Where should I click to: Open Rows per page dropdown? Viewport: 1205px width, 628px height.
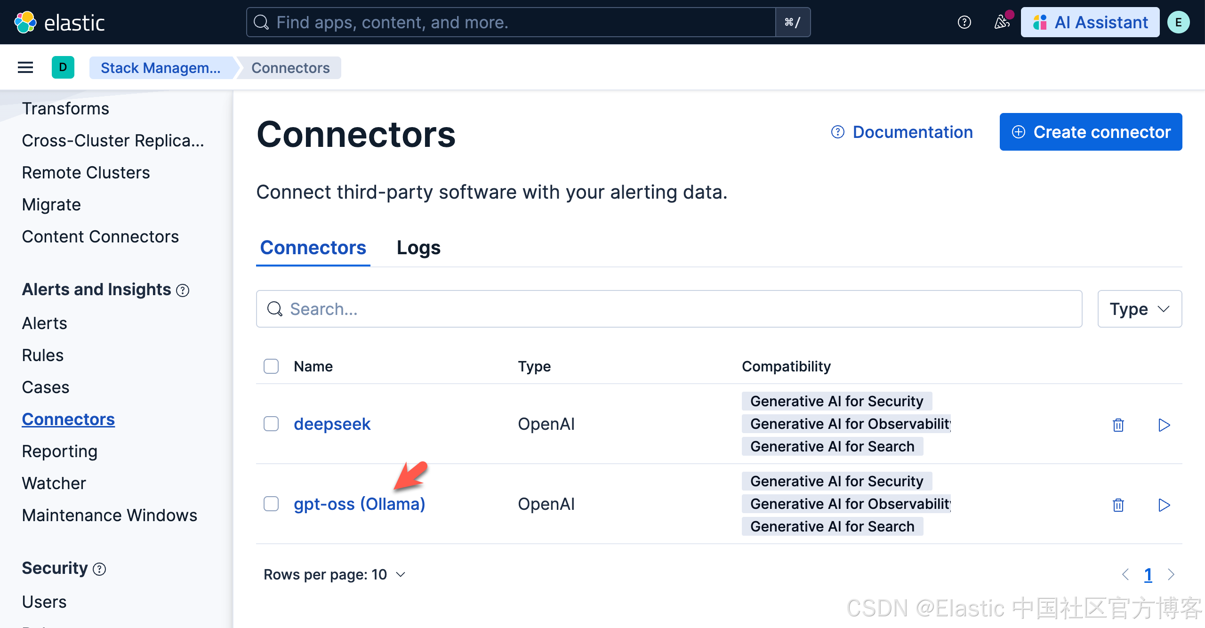point(334,574)
